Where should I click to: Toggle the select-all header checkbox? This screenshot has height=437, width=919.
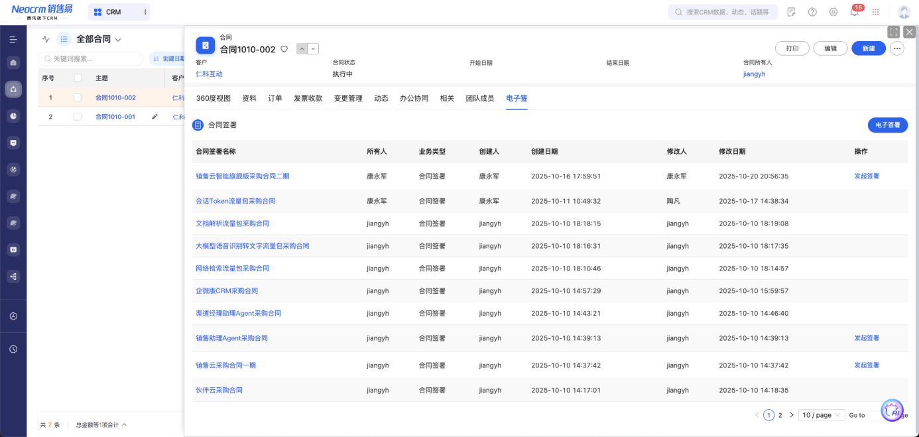pos(78,78)
